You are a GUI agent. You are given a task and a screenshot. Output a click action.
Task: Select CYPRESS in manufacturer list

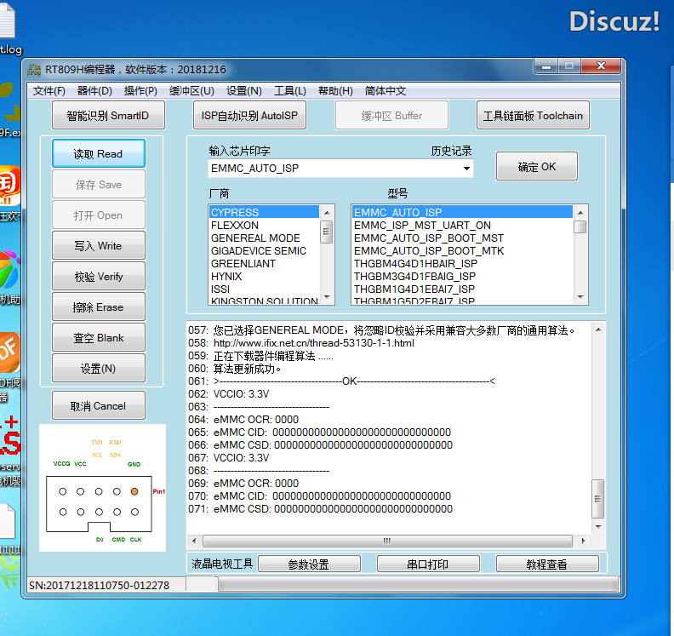tap(264, 212)
